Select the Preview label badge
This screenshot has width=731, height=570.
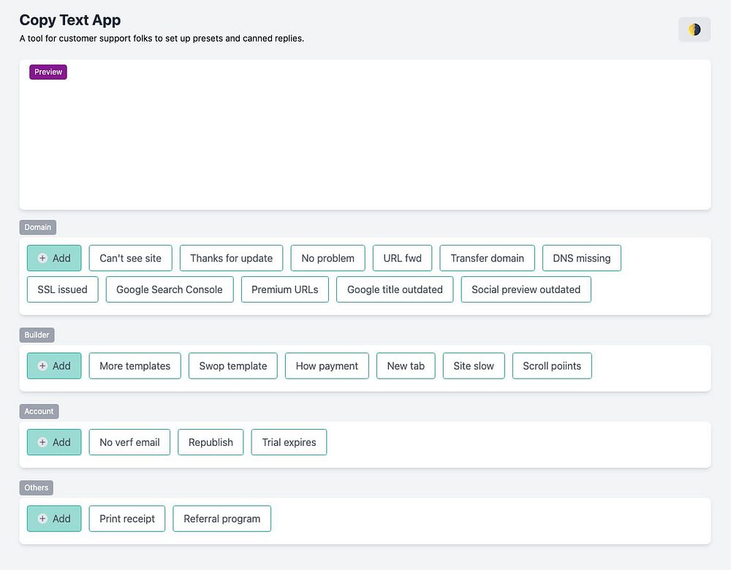coord(48,72)
